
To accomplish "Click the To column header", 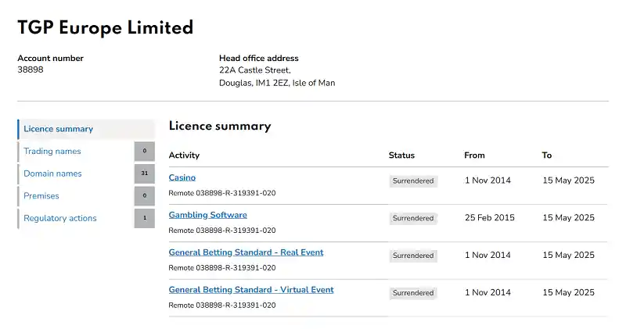I will point(546,156).
